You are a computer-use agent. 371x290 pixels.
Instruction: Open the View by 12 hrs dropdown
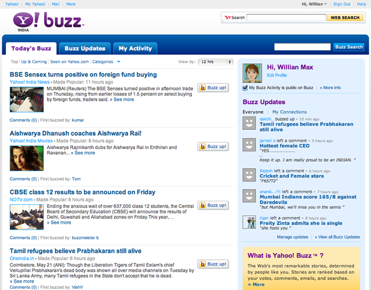tap(216, 62)
